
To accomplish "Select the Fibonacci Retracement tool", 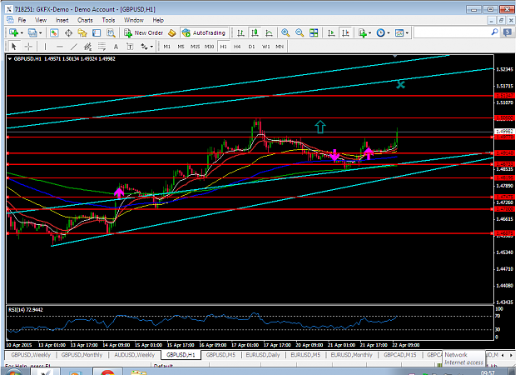I will (x=102, y=47).
